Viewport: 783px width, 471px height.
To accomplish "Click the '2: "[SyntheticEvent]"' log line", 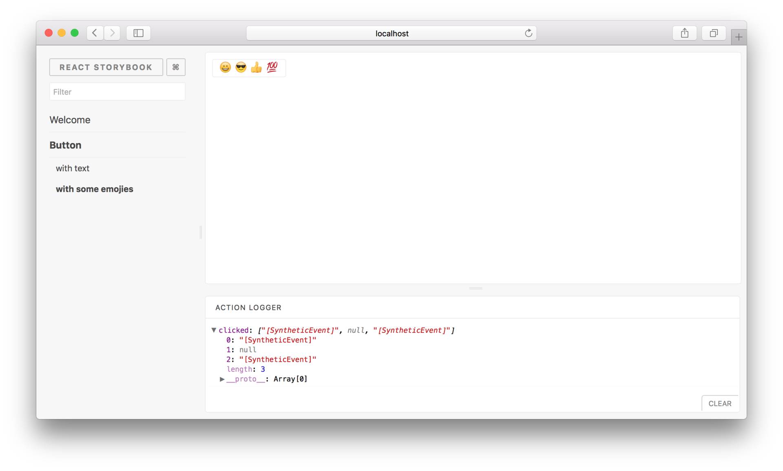I will [x=271, y=360].
